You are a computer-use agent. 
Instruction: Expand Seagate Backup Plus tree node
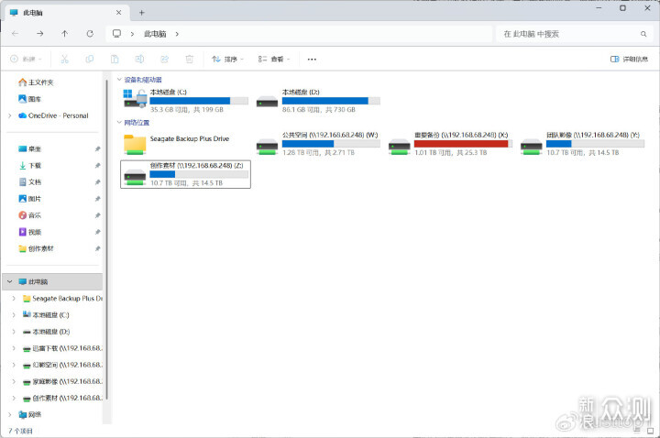[x=14, y=299]
